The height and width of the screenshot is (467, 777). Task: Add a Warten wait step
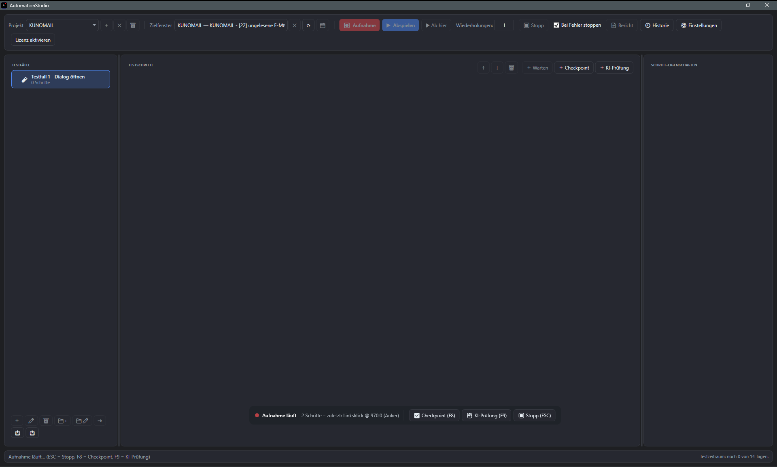(537, 68)
